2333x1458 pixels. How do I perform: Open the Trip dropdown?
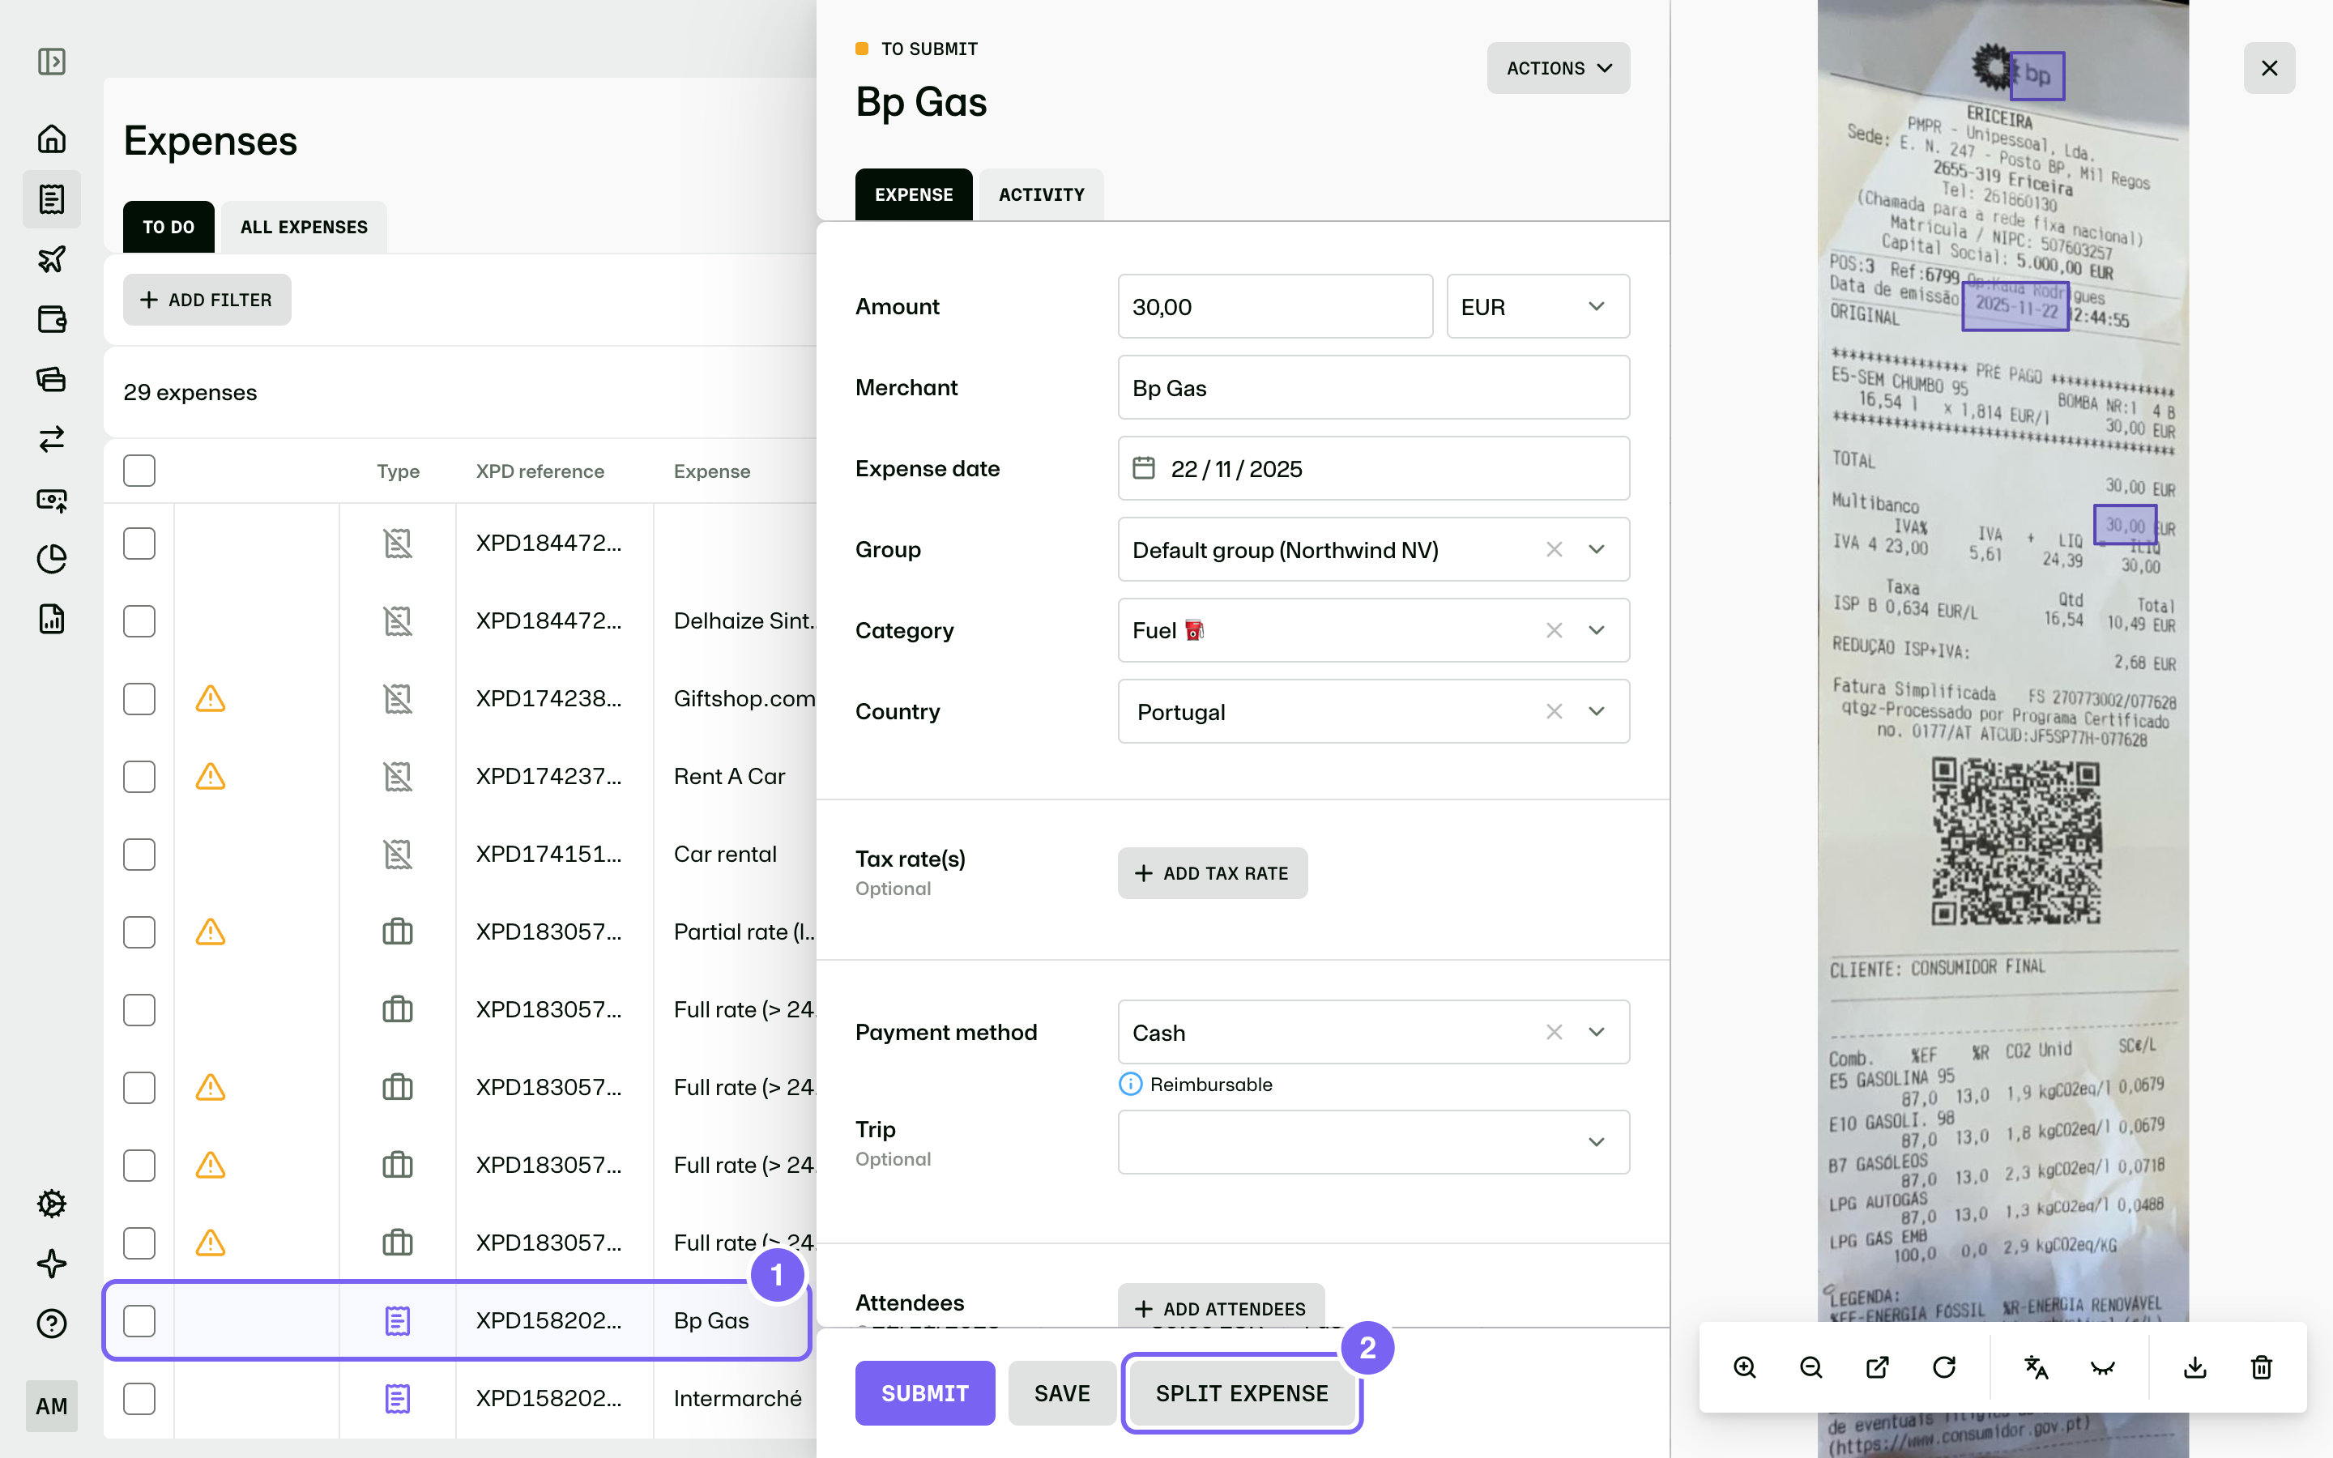[1374, 1142]
